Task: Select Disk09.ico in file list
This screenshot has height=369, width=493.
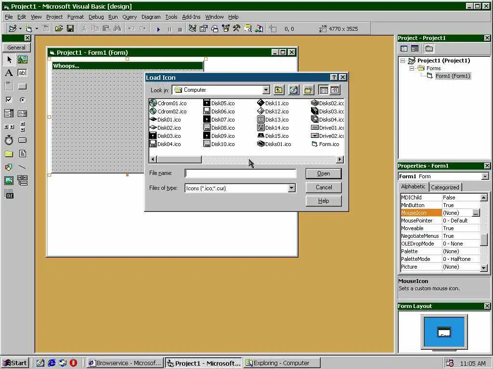Action: point(219,136)
